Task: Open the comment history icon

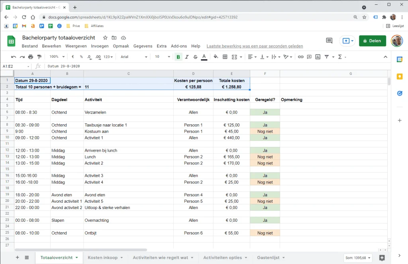Action: click(329, 41)
